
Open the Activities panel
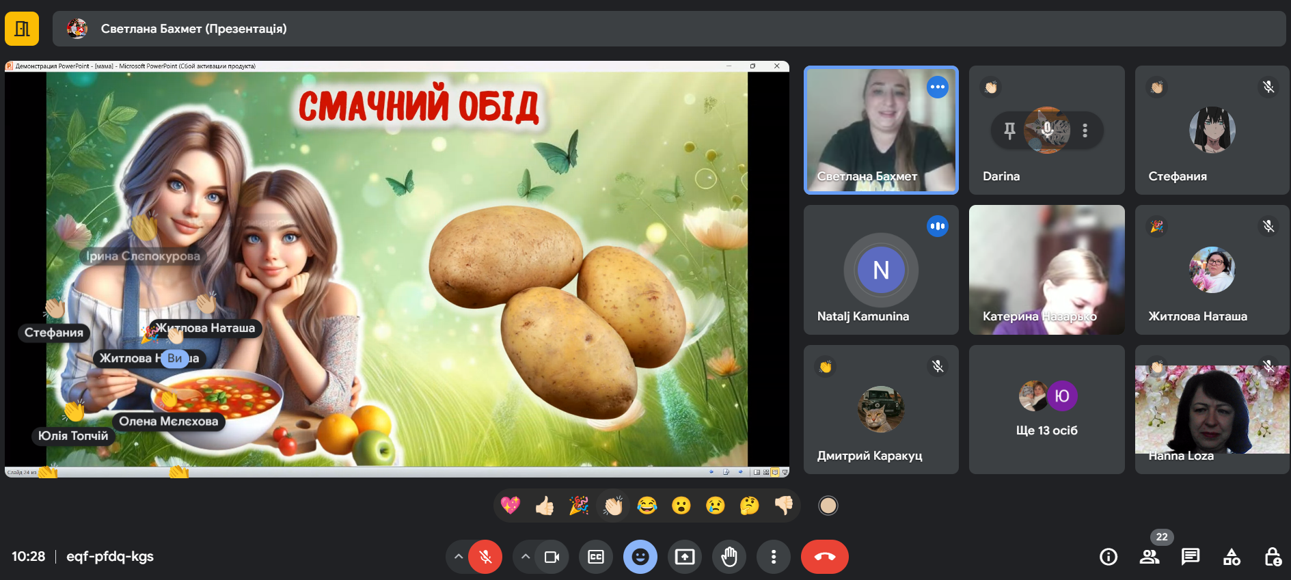(1232, 557)
